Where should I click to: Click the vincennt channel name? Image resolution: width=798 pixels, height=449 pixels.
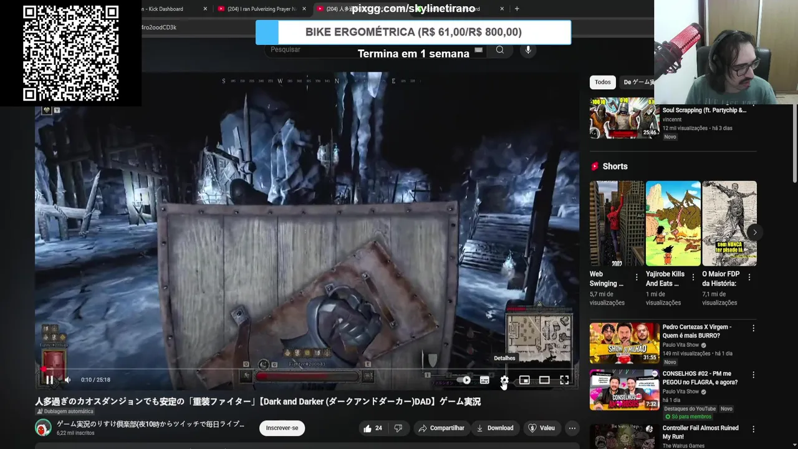coord(672,120)
